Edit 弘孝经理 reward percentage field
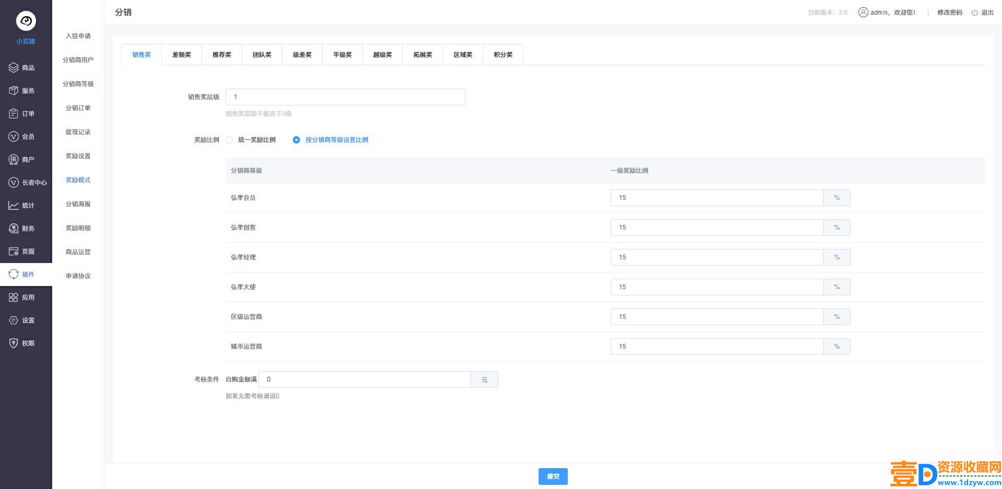This screenshot has height=489, width=1002. coord(717,257)
